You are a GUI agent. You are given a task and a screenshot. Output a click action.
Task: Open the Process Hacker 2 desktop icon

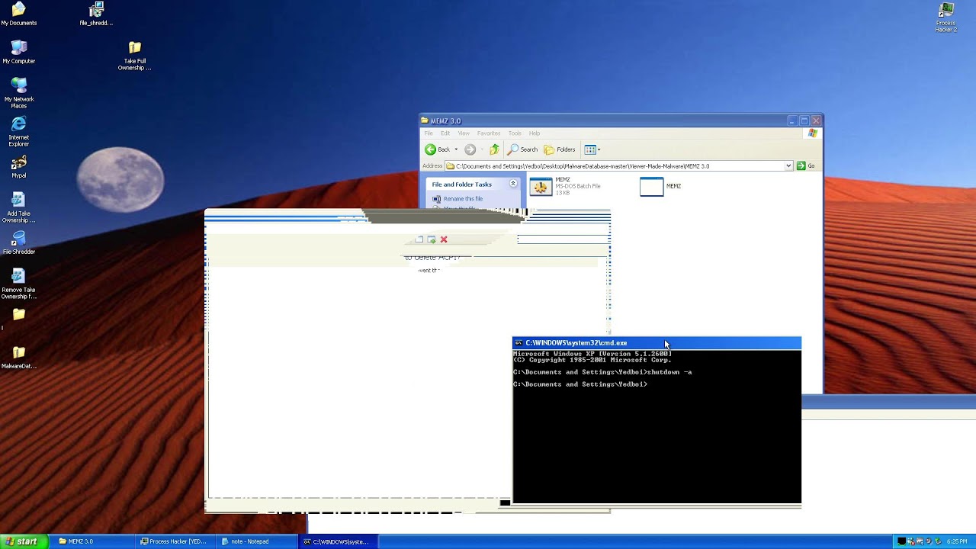[x=945, y=17]
